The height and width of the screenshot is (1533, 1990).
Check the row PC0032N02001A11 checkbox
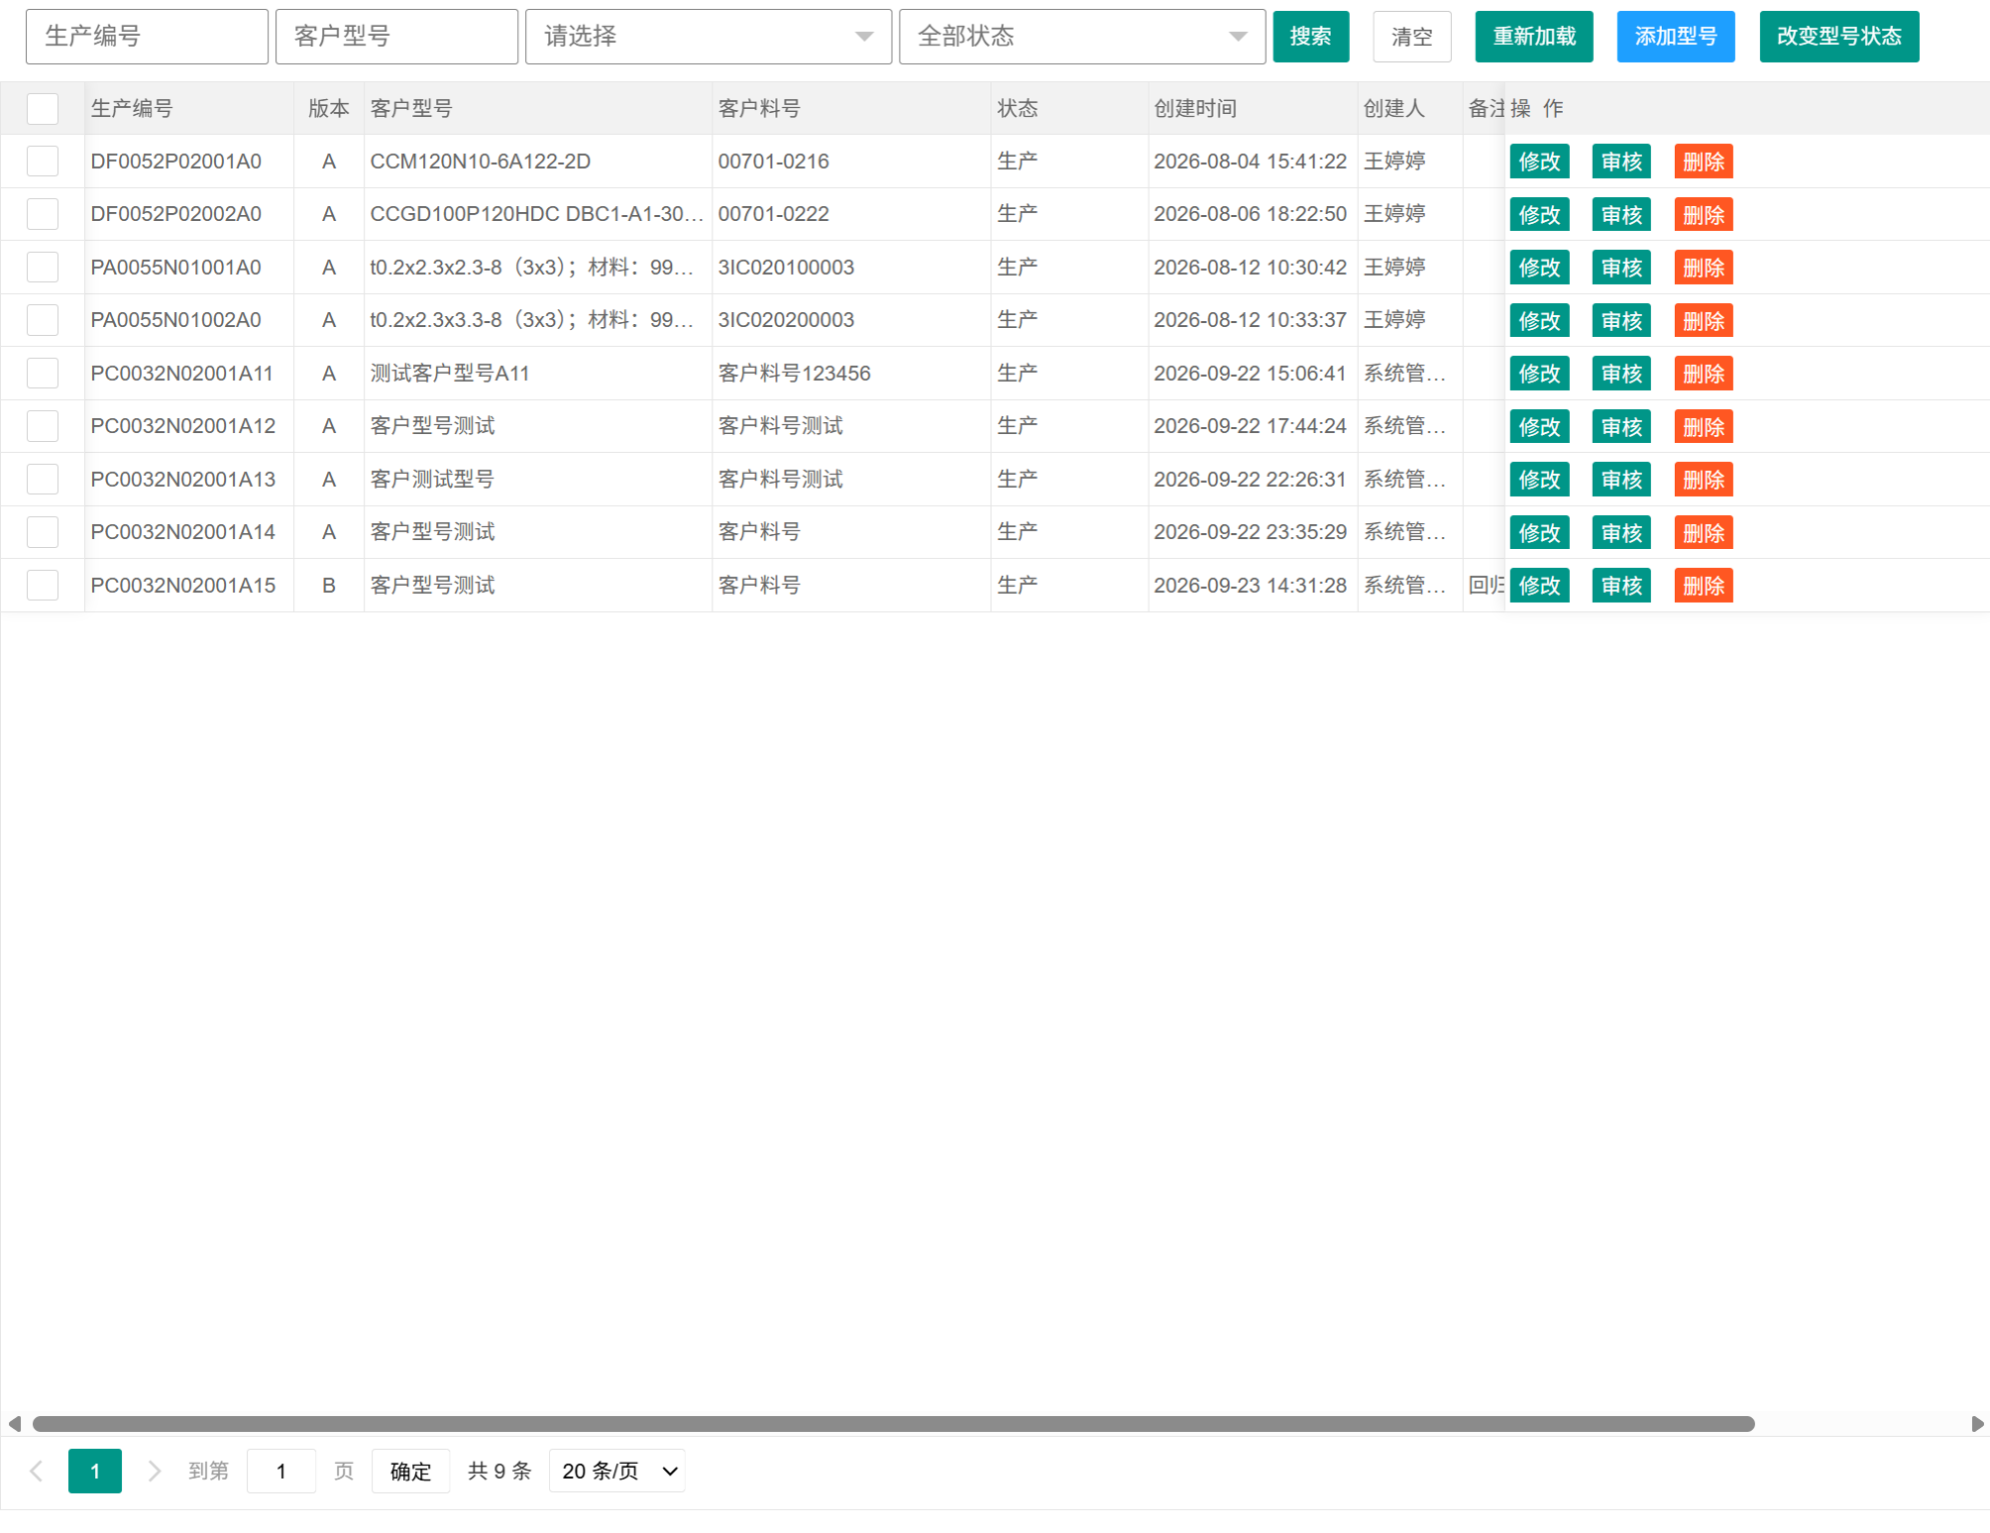click(x=43, y=373)
